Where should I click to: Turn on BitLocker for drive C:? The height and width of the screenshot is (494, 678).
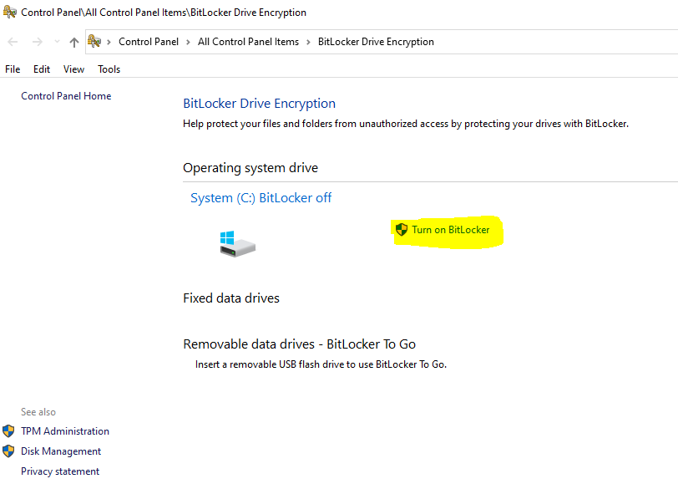(x=451, y=230)
